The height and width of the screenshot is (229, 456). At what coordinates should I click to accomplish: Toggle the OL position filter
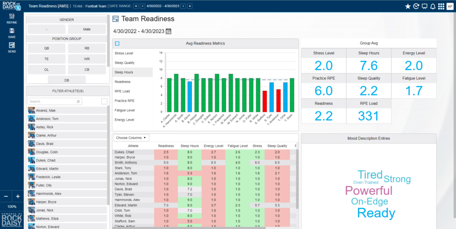46,70
